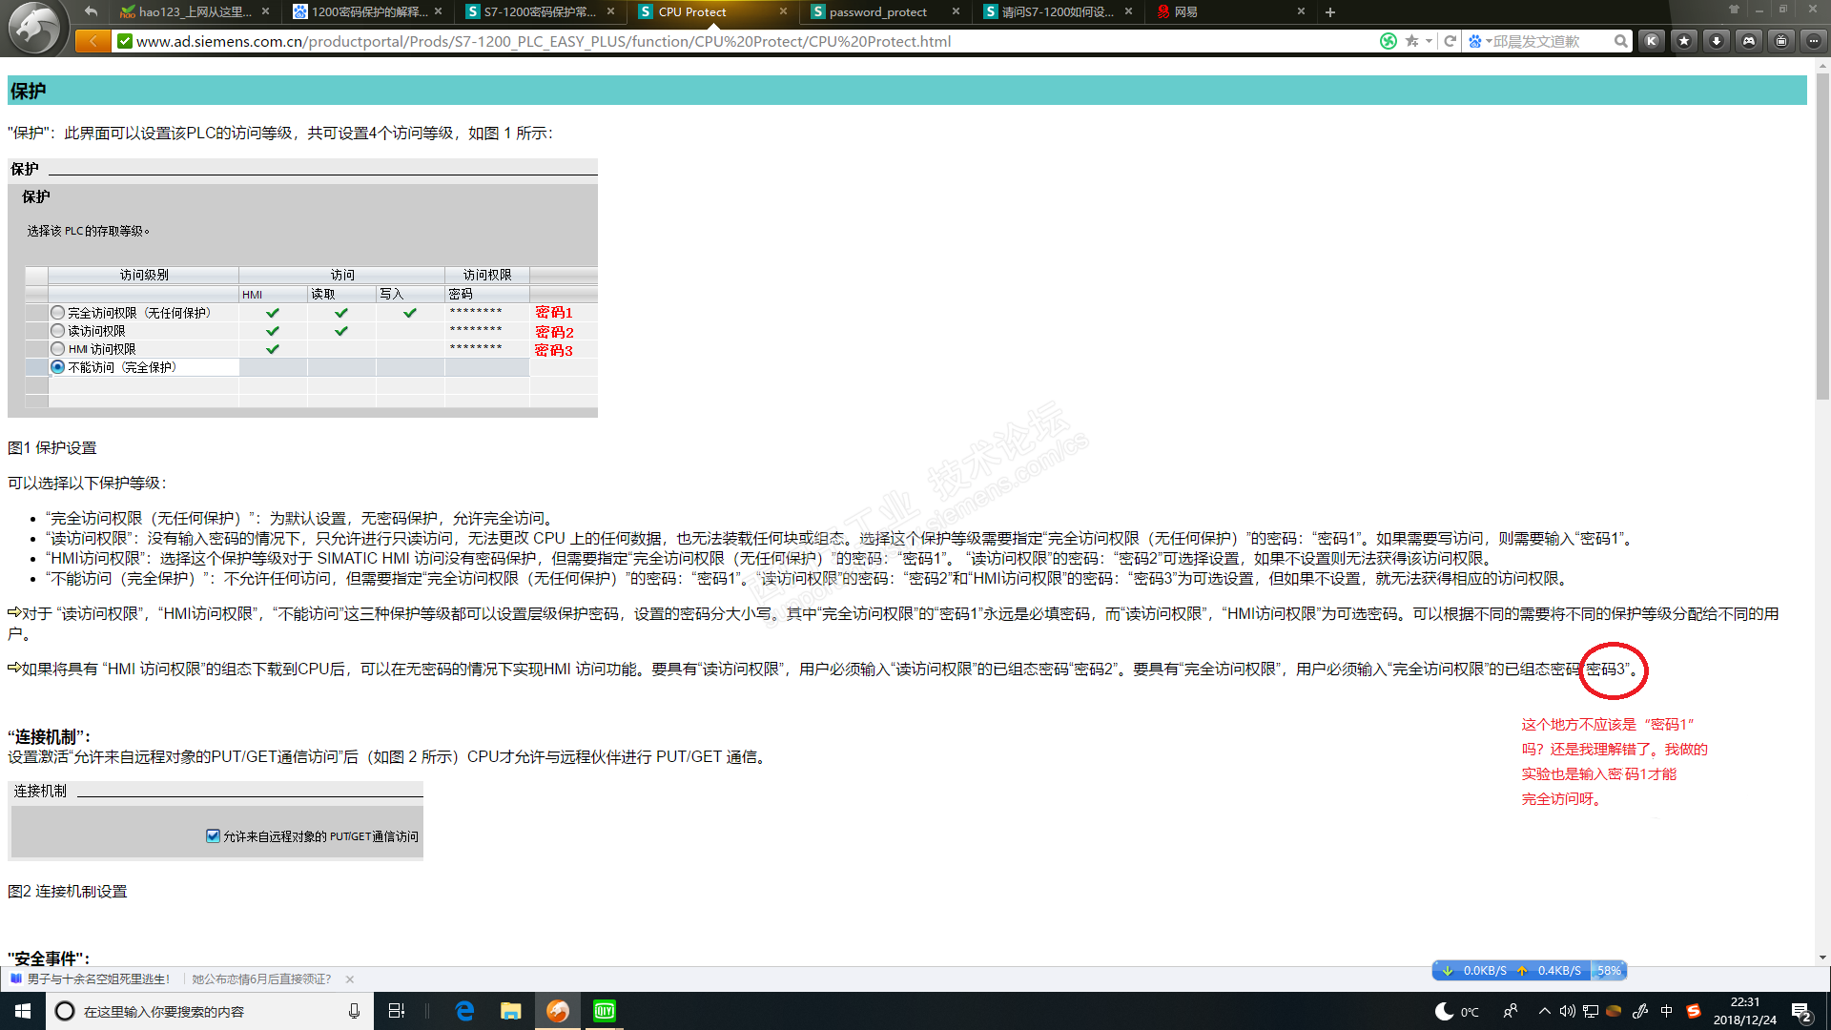Click the browser back arrow button

click(93, 41)
